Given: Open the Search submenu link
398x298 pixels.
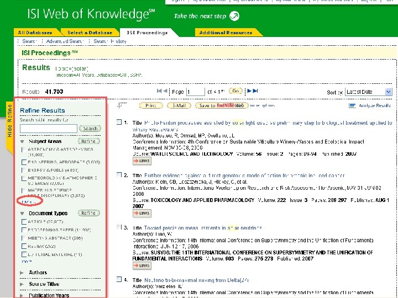Looking at the screenshot, I should pos(29,41).
